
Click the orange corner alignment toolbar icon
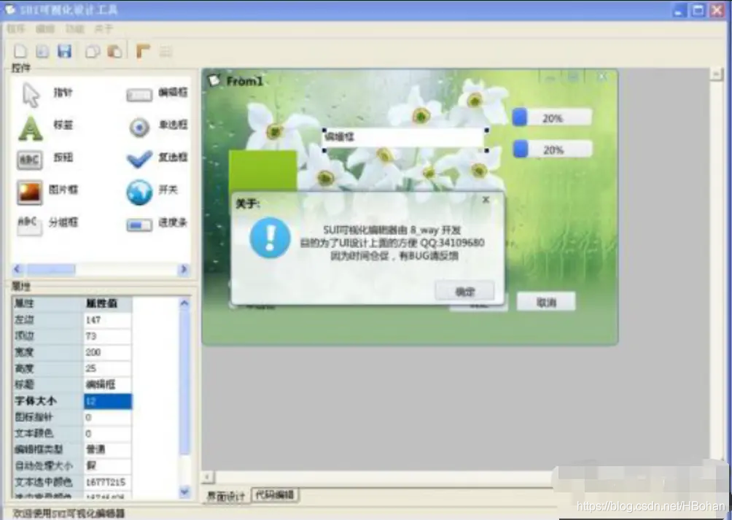click(x=143, y=51)
